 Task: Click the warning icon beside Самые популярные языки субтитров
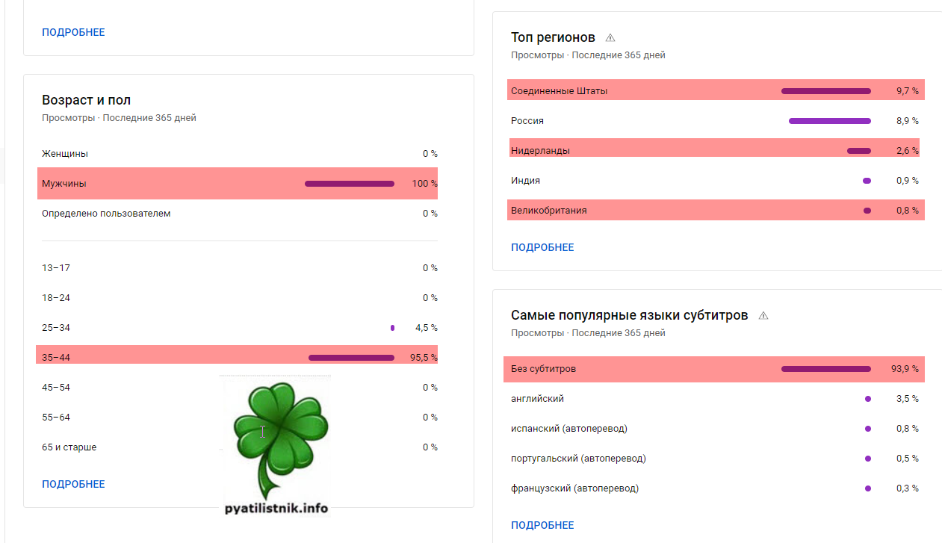click(763, 316)
